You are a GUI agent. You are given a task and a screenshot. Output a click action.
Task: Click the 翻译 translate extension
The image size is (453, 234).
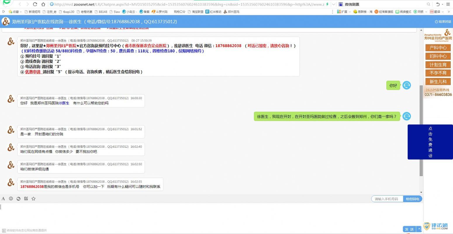click(x=435, y=12)
